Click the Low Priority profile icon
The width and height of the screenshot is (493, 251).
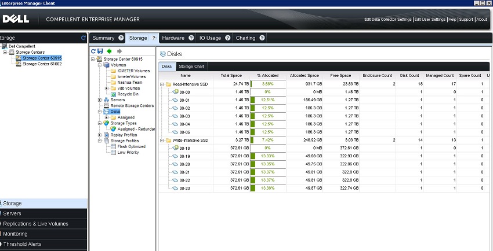113,152
